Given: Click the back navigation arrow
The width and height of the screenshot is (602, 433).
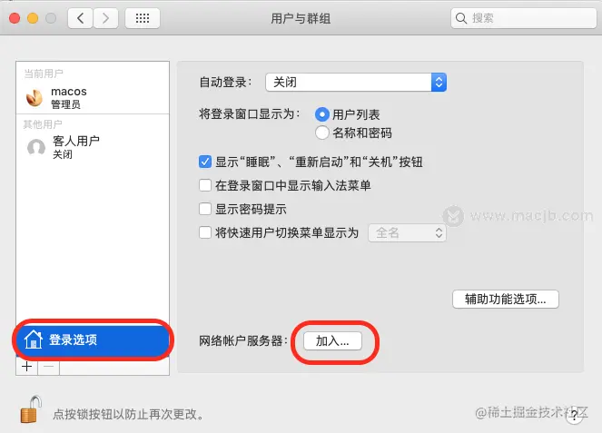Looking at the screenshot, I should coord(80,18).
